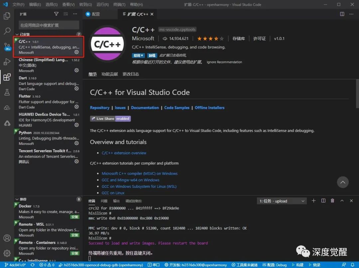The image size is (359, 268).
Task: Open the Documentation link
Action: (x=145, y=108)
